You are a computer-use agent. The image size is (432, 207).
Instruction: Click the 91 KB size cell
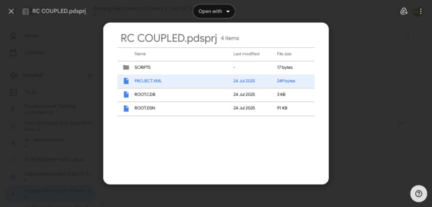[x=282, y=108]
